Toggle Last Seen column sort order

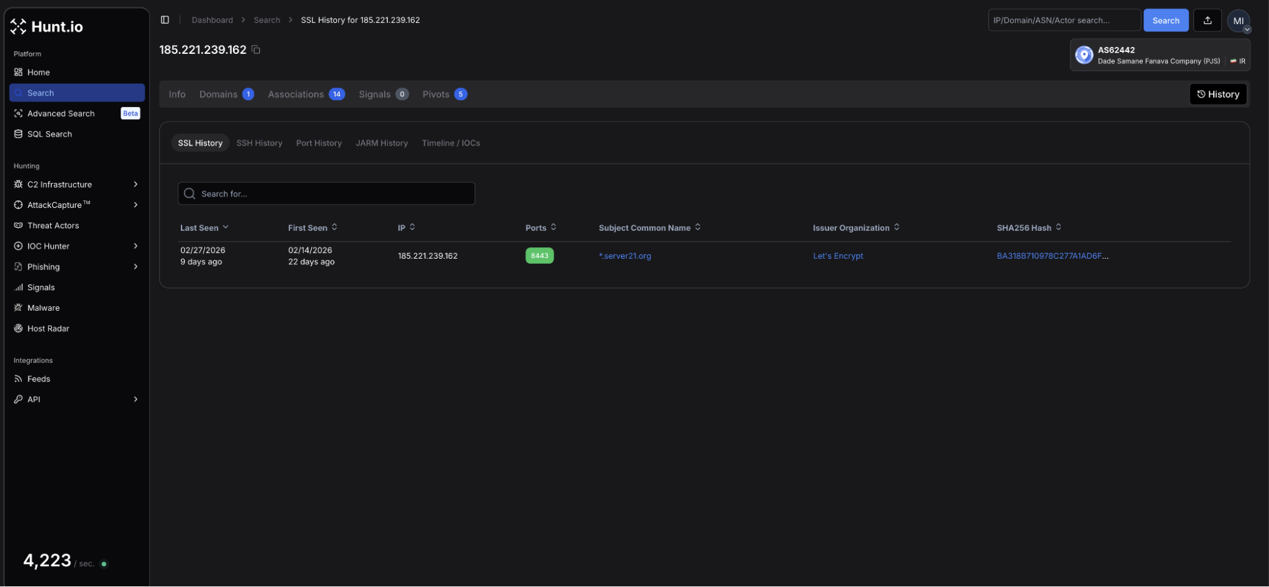[226, 227]
